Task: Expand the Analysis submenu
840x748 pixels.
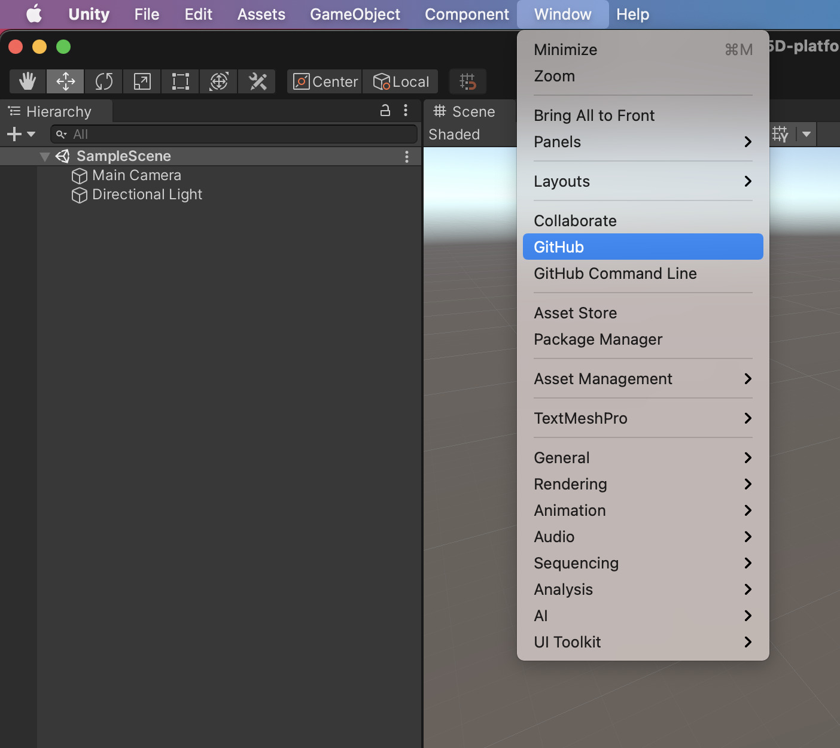Action: [x=643, y=589]
